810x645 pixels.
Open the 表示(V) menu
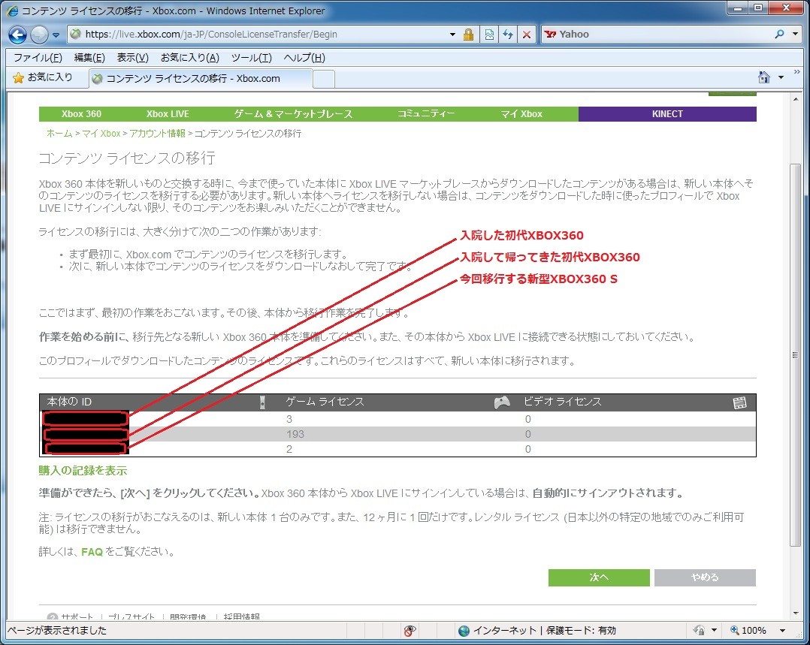pyautogui.click(x=132, y=57)
